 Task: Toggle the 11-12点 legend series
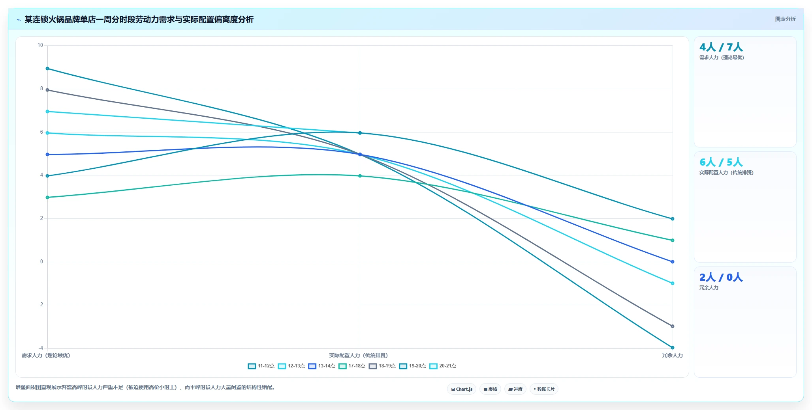tap(261, 366)
